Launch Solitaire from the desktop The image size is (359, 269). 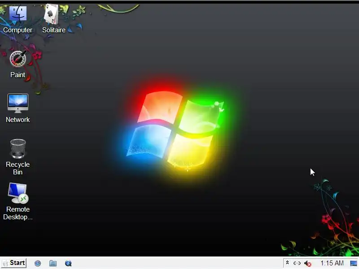[x=53, y=19]
